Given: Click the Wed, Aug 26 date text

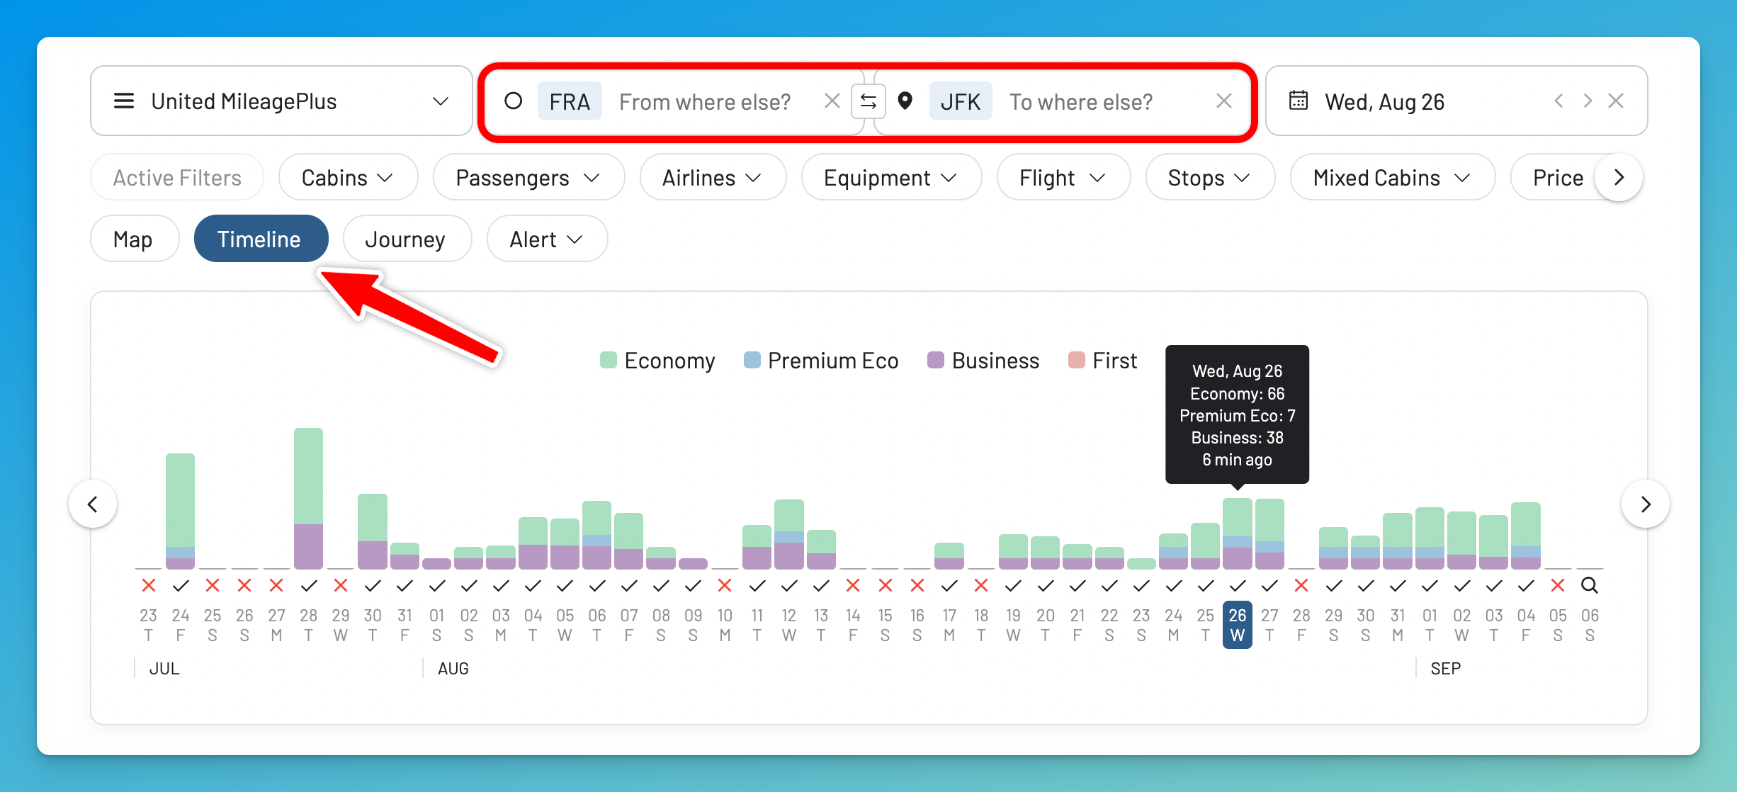Looking at the screenshot, I should coord(1384,102).
